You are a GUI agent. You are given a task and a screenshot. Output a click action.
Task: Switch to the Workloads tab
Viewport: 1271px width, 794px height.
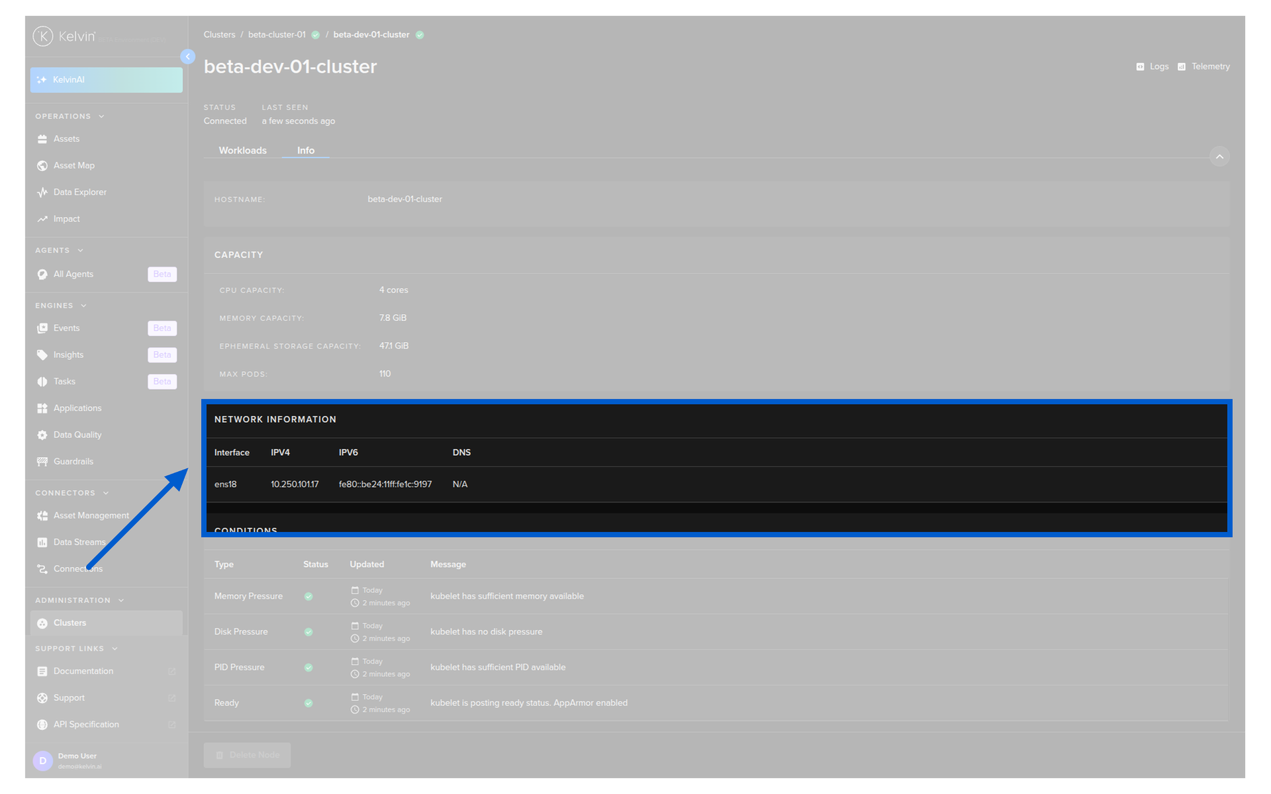click(243, 150)
